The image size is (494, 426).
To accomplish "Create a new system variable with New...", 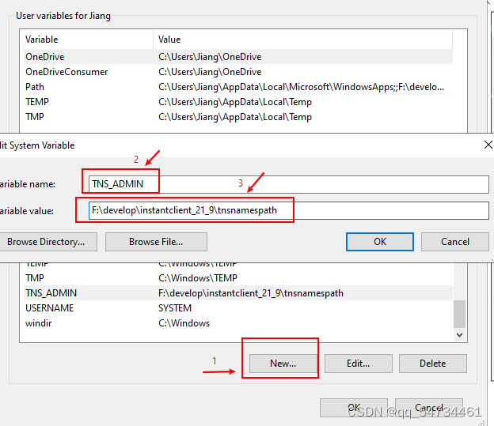I will tap(283, 364).
